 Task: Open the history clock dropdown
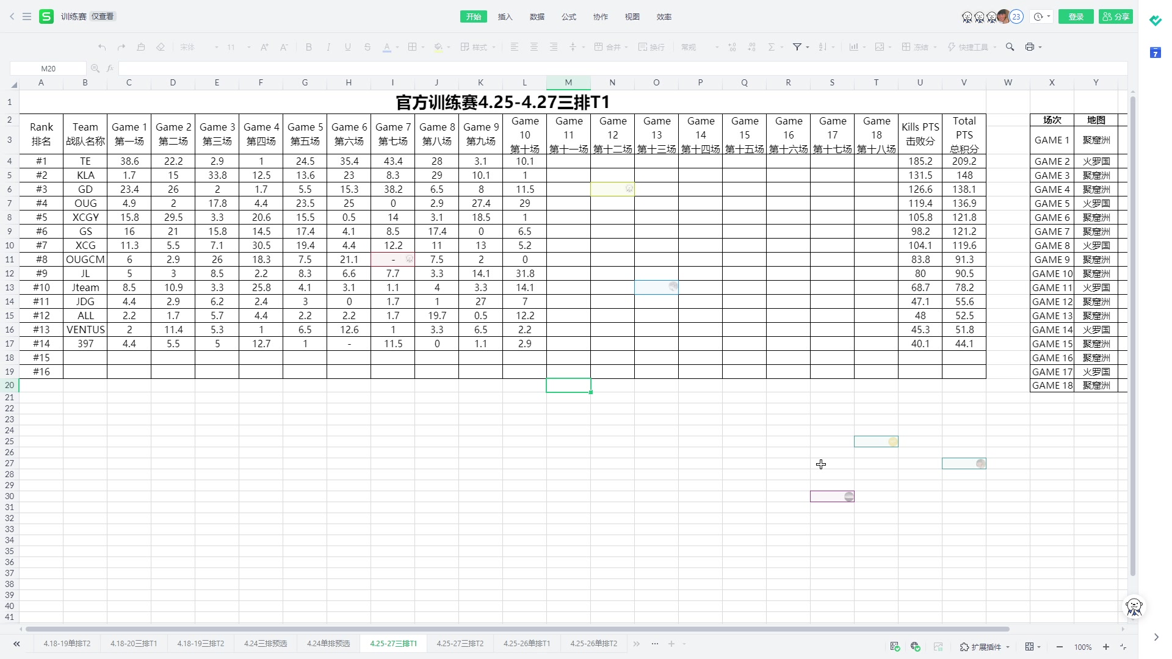point(1042,16)
